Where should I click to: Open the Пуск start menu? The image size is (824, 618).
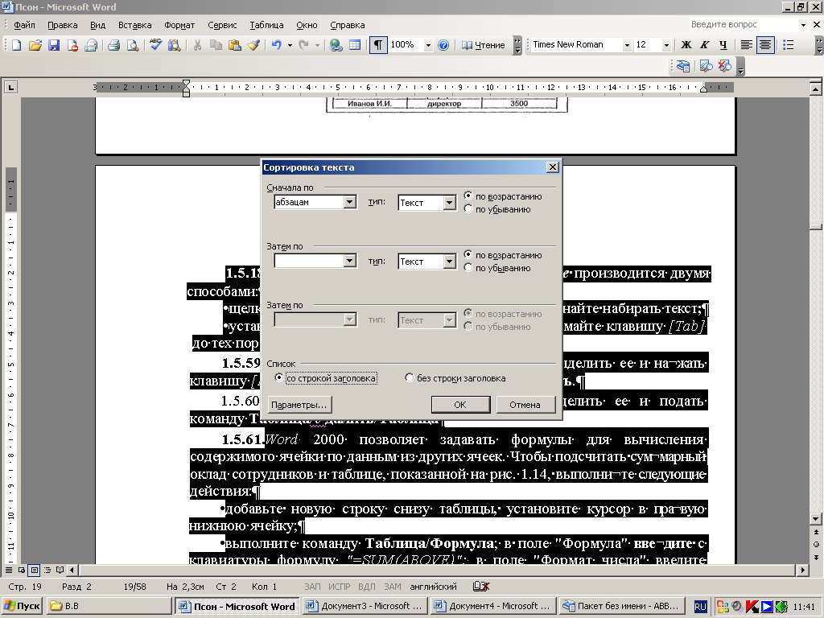[x=22, y=606]
